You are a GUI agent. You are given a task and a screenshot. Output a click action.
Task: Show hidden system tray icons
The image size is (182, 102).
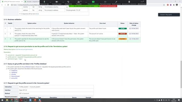click(x=155, y=100)
